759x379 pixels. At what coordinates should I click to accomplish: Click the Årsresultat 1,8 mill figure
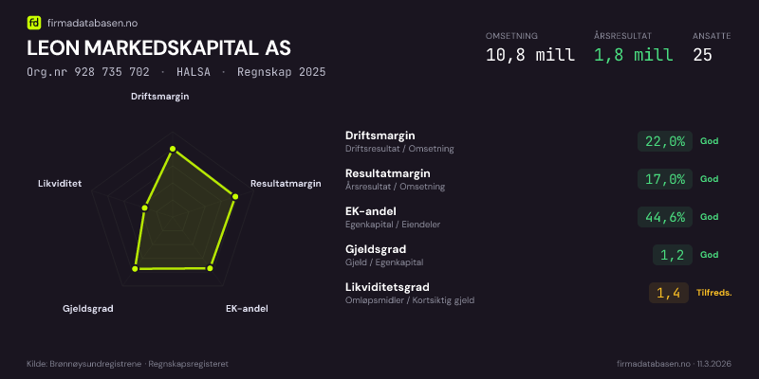tap(633, 55)
